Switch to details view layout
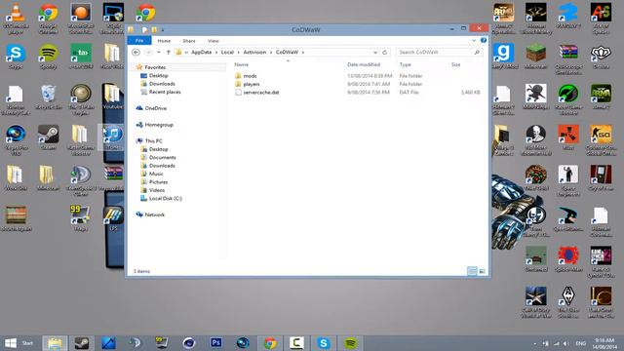 pos(472,271)
